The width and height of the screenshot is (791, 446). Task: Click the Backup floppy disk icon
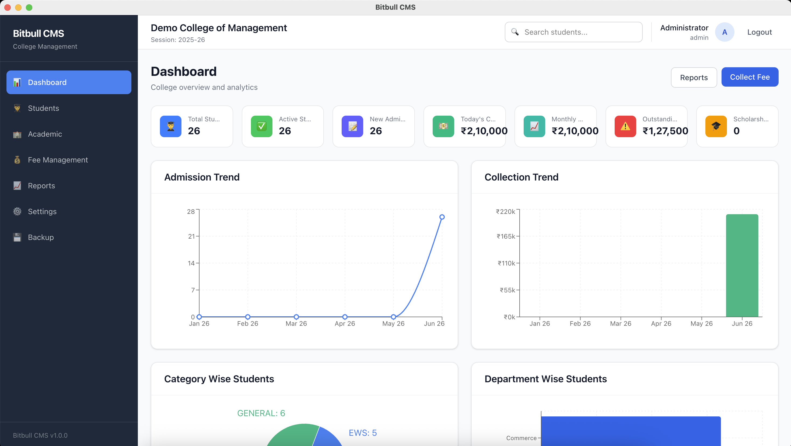click(x=17, y=237)
